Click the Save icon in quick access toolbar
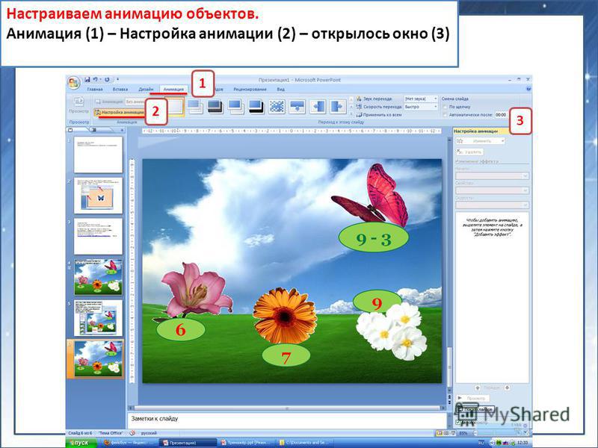Image resolution: width=598 pixels, height=448 pixels. [87, 80]
